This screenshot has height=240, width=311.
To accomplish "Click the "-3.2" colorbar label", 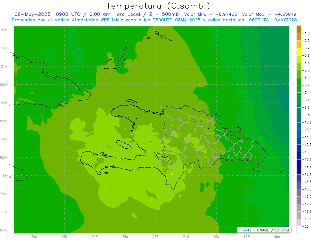I will pyautogui.click(x=306, y=48).
